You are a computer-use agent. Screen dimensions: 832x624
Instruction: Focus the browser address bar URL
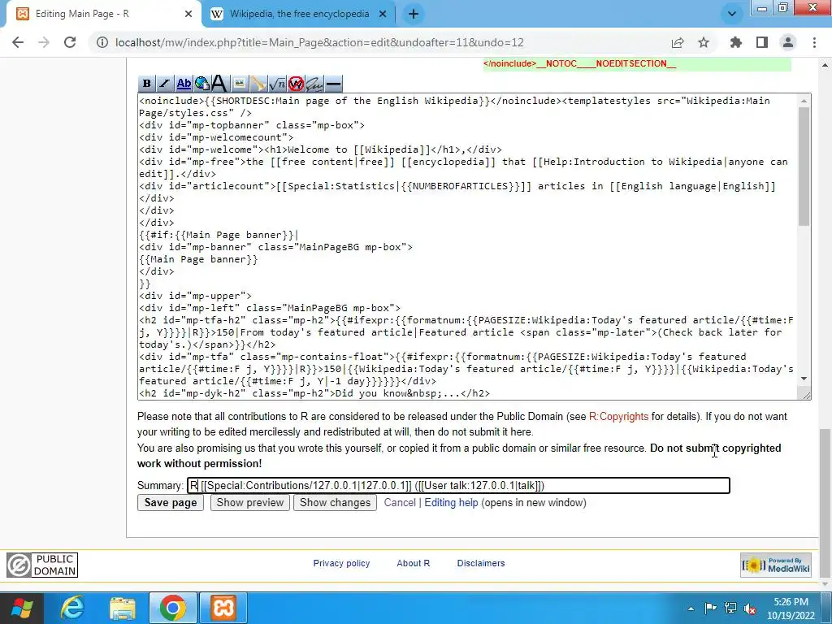[x=319, y=42]
